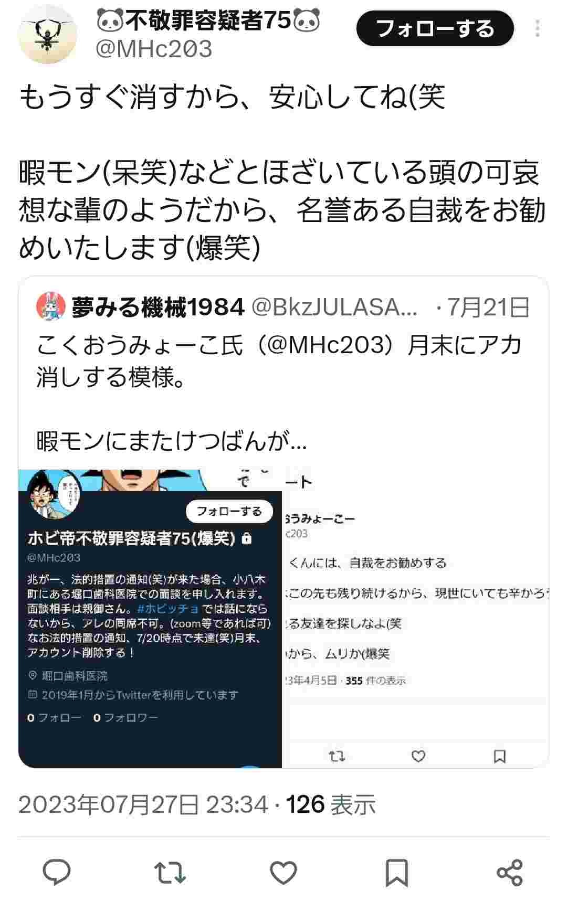This screenshot has height=901, width=567.
Task: Open the three-dot more options menu
Action: point(538,29)
